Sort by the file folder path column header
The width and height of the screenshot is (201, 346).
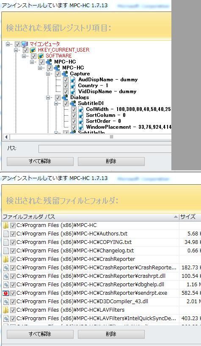[91, 217]
